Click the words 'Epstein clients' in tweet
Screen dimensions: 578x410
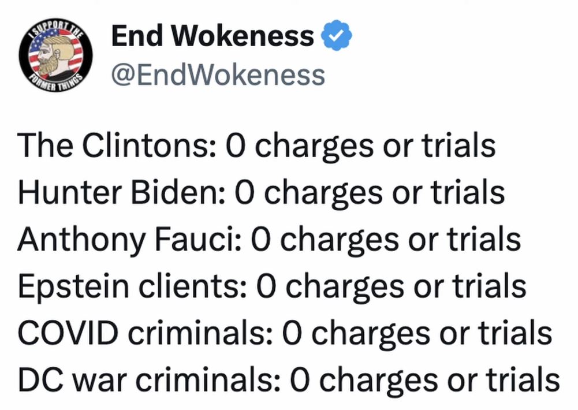coord(129,286)
